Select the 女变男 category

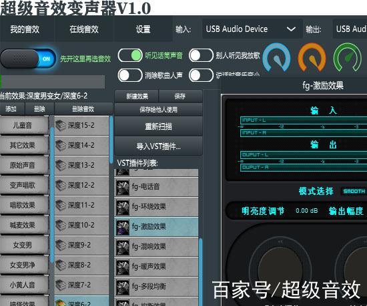click(x=24, y=245)
